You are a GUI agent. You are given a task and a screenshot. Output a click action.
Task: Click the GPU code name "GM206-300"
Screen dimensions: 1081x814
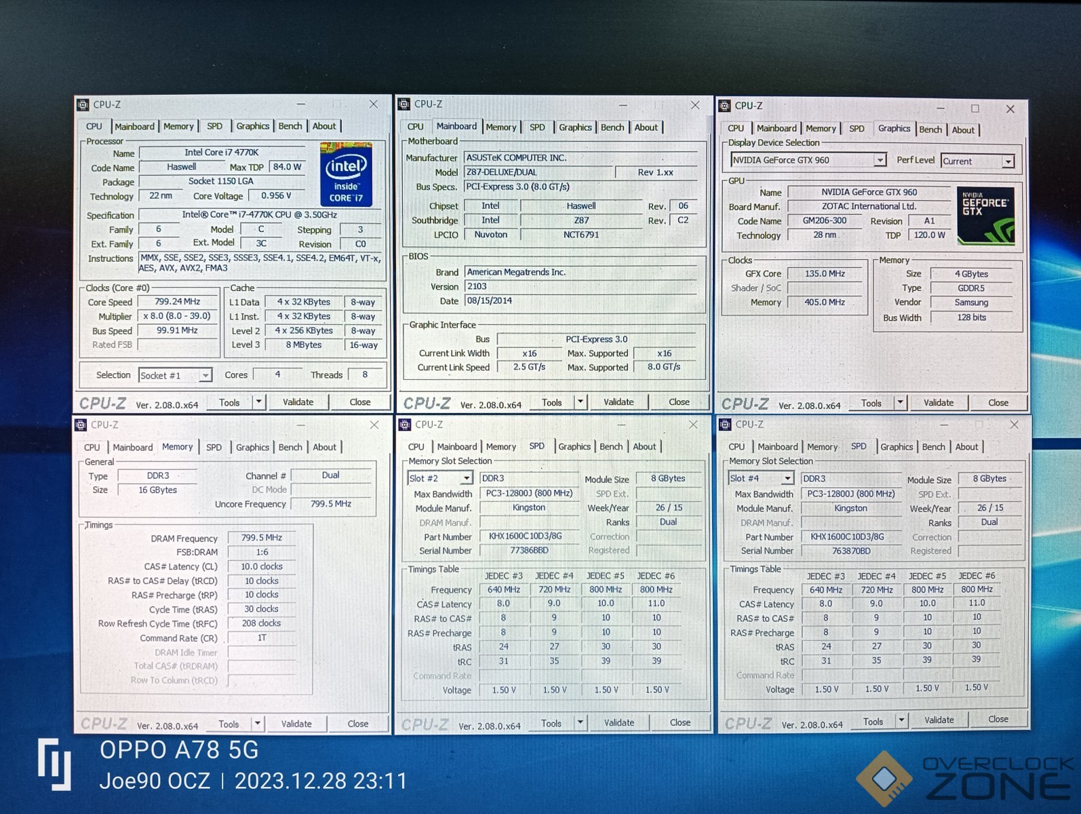click(x=825, y=220)
